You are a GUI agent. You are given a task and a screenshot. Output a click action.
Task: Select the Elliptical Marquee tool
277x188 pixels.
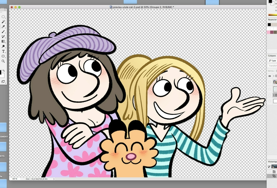(3, 16)
